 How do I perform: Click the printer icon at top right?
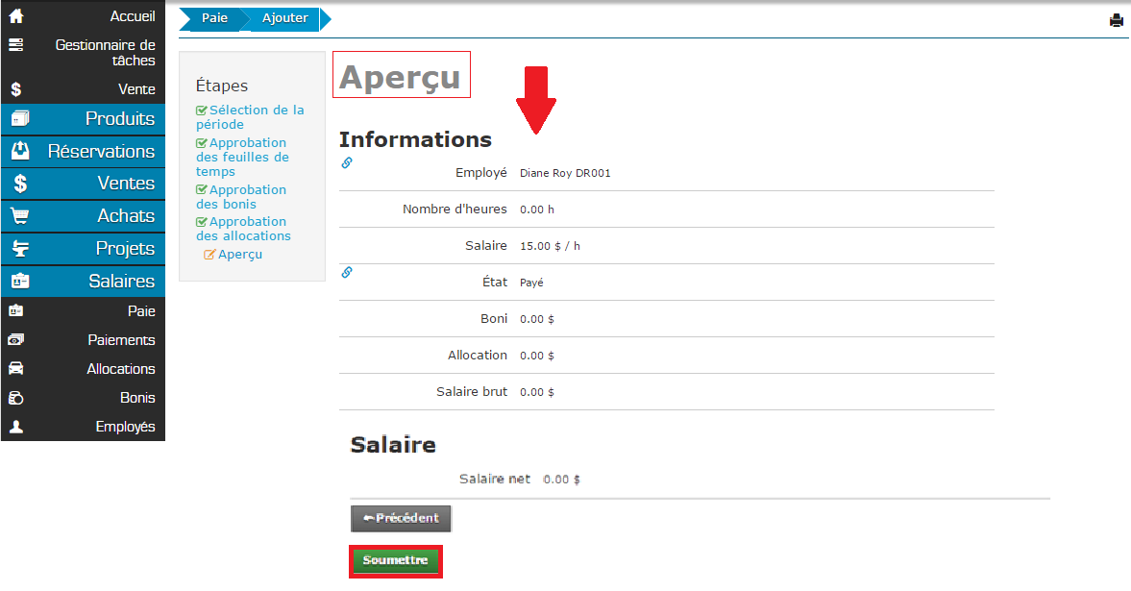1116,20
